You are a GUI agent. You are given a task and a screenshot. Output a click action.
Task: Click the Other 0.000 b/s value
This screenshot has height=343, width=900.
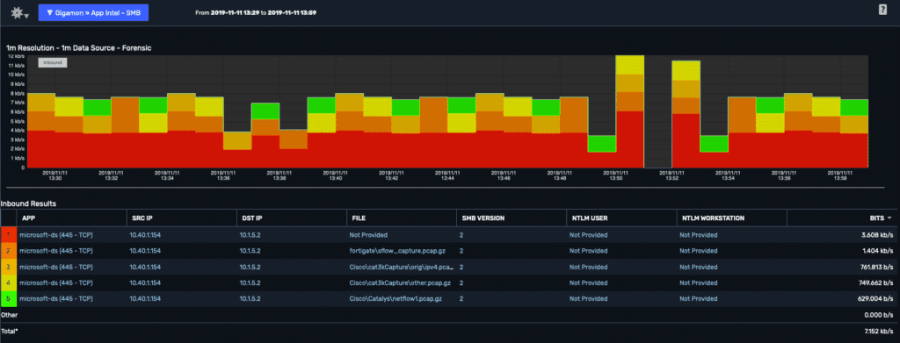pyautogui.click(x=878, y=315)
